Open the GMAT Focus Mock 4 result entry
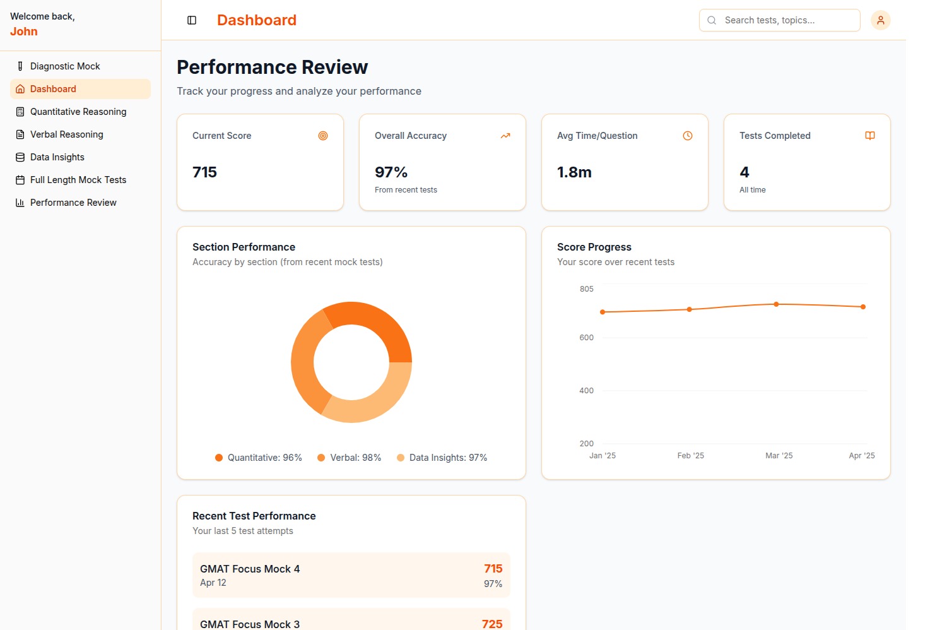The height and width of the screenshot is (630, 930). point(351,574)
